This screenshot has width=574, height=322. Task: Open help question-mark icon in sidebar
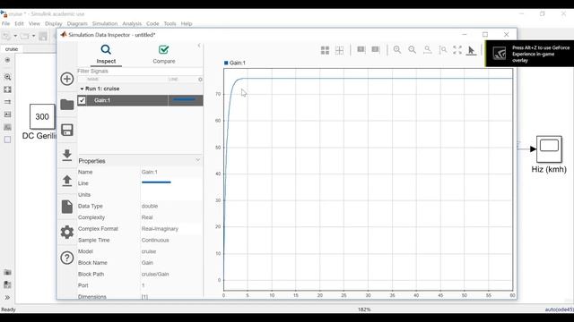[x=67, y=258]
